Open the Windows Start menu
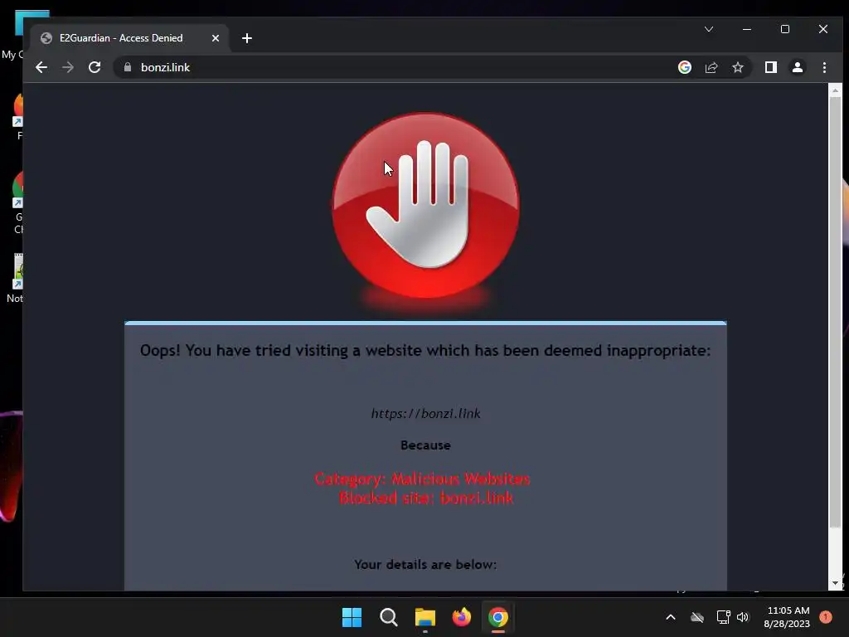The height and width of the screenshot is (637, 849). tap(352, 617)
